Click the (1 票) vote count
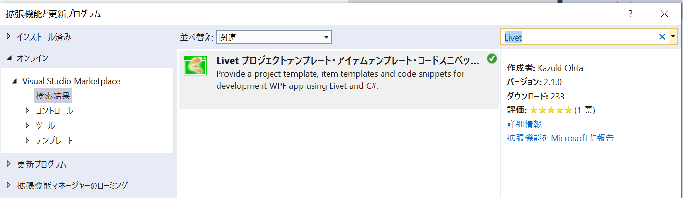This screenshot has height=198, width=683. point(585,110)
